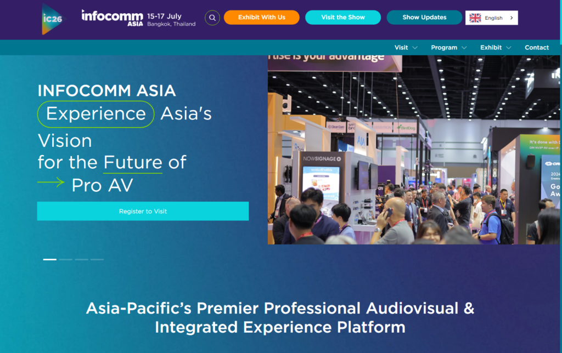Click the exhibition hall hero photo
This screenshot has height=353, width=562.
tap(414, 149)
